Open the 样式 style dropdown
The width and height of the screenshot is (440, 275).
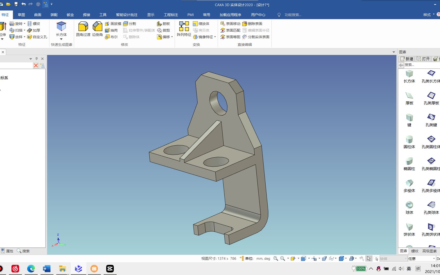pos(429,15)
